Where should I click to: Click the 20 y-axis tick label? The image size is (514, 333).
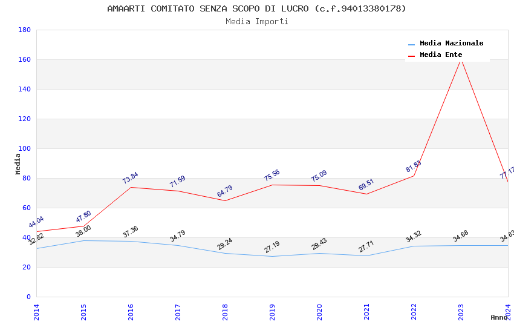pos(27,267)
